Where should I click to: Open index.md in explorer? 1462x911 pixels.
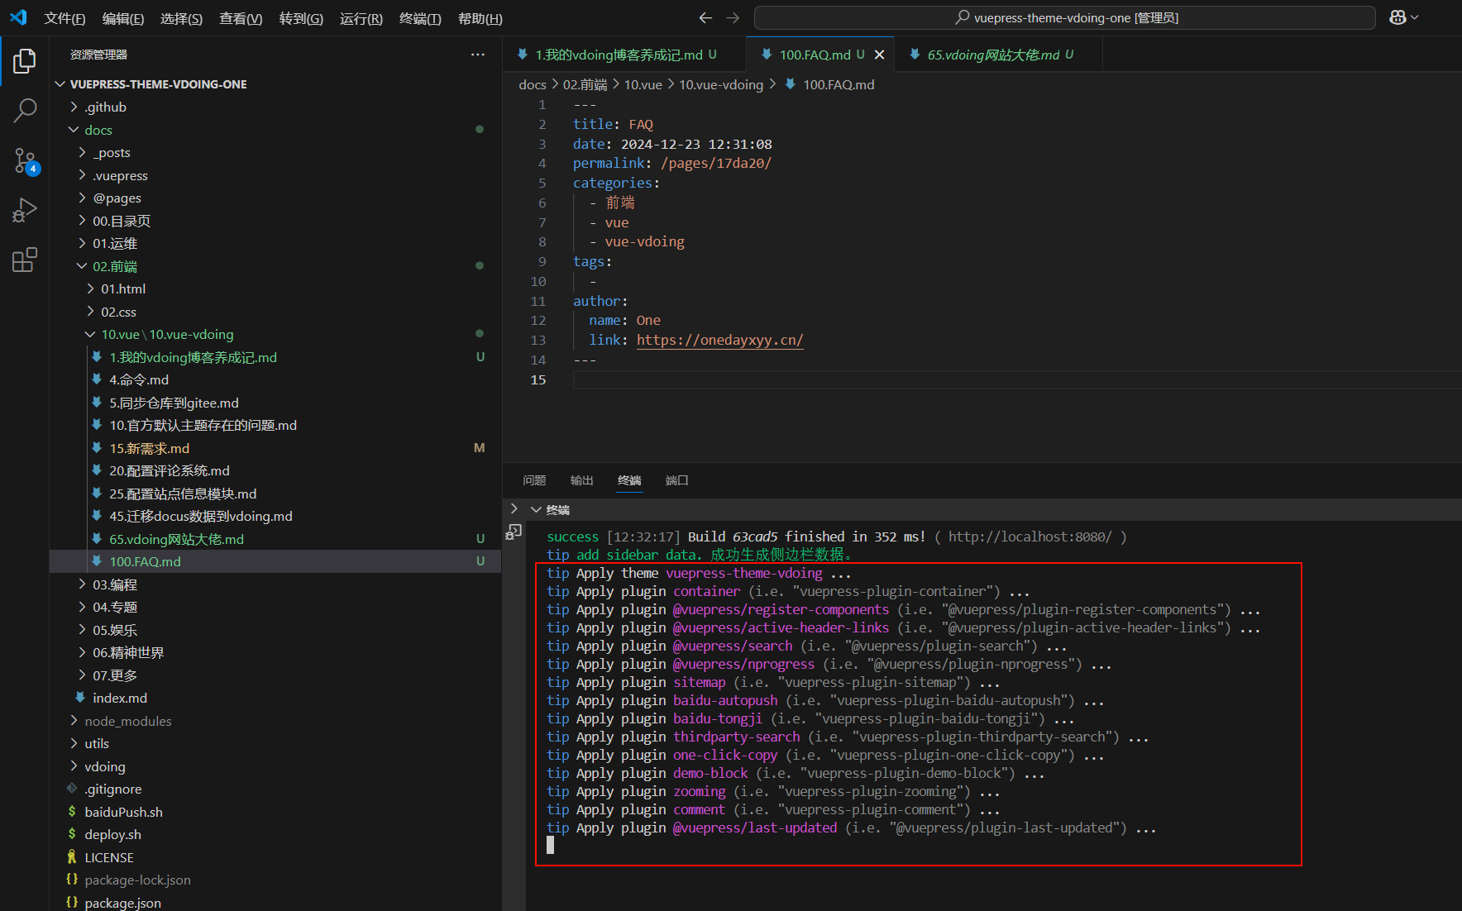(x=275, y=698)
